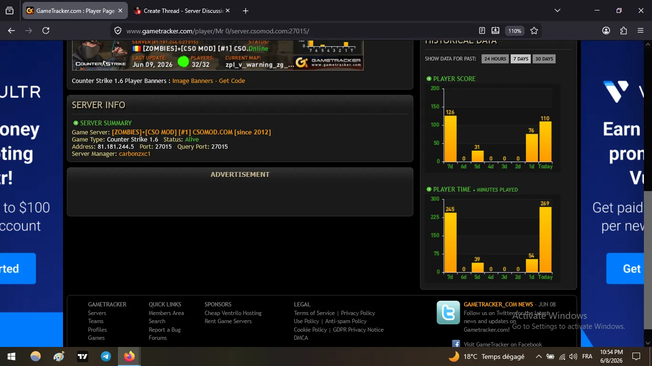Open Cheap Ventrilo Hosting sponsor link

(233, 313)
